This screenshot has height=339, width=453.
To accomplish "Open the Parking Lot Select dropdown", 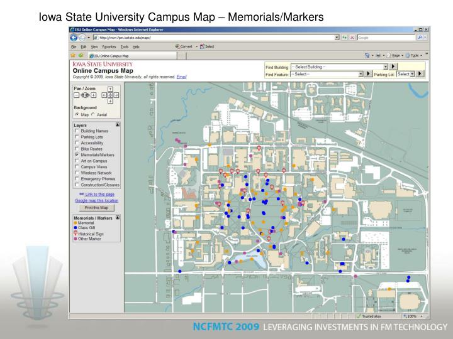I will tap(406, 74).
